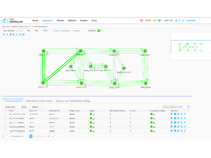Select the Symmetry layout radio button
The image size is (211, 158).
(61, 31)
